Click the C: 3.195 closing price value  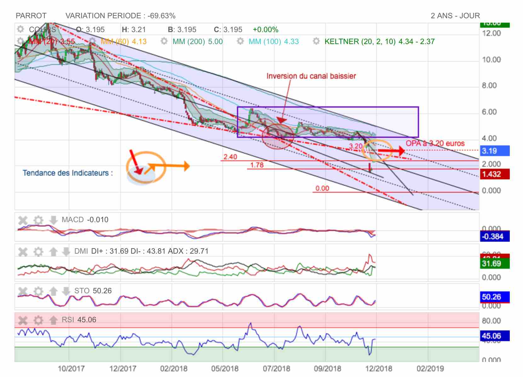point(228,30)
